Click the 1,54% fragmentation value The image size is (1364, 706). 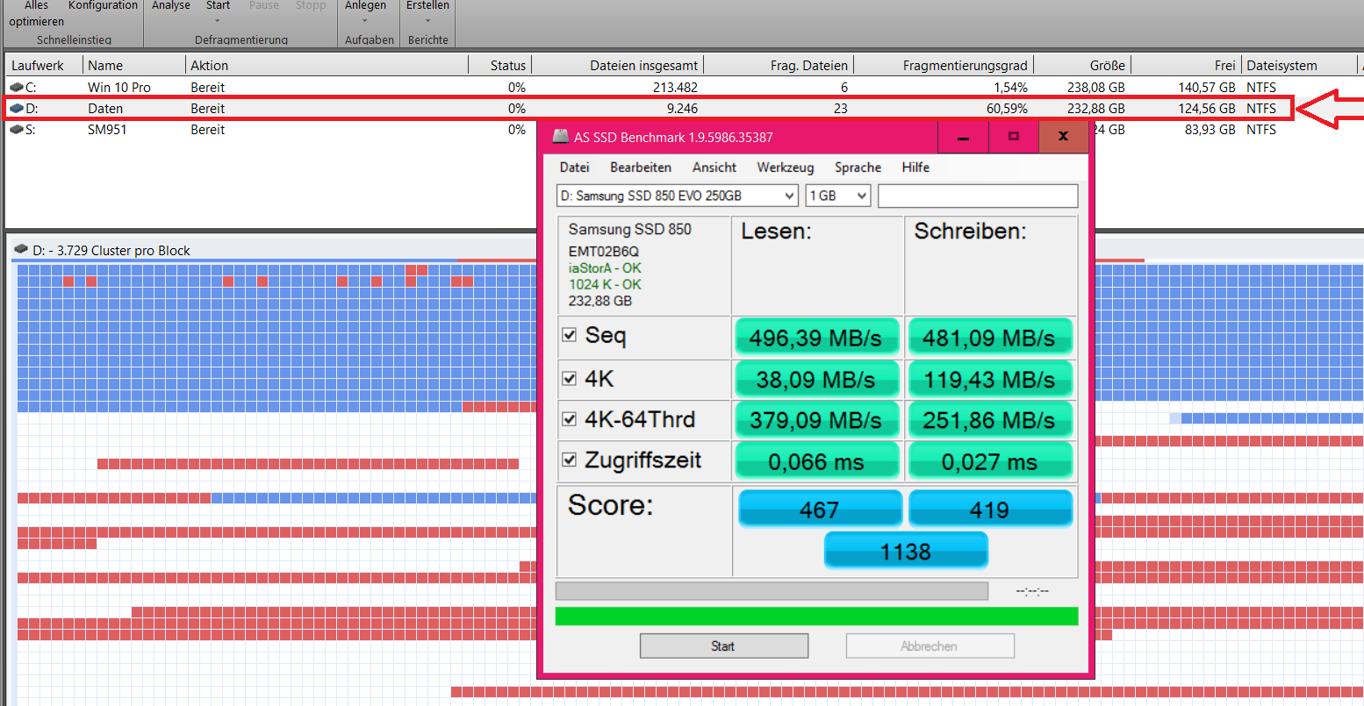(1010, 87)
